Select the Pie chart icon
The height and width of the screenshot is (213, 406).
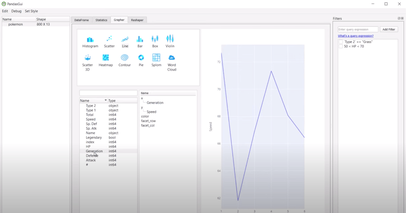[x=141, y=58]
